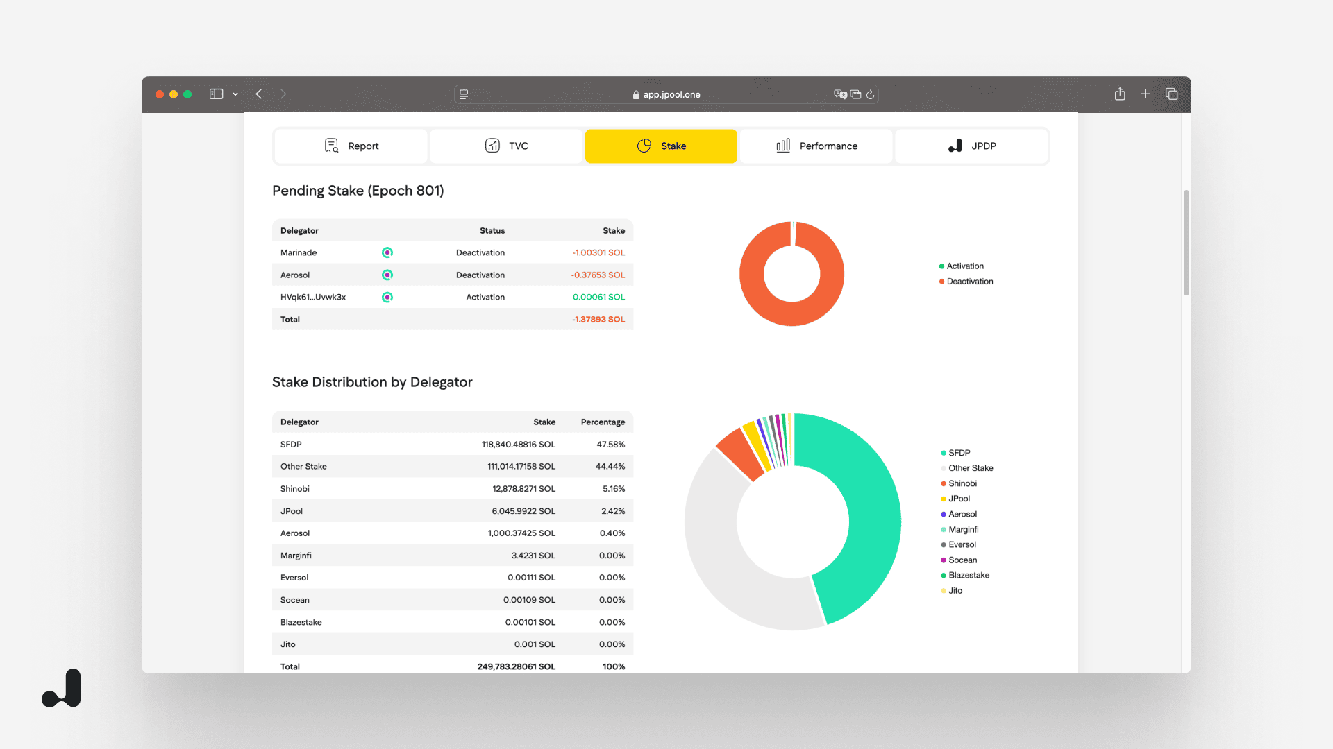Click the Marginfi table row name

pos(296,555)
